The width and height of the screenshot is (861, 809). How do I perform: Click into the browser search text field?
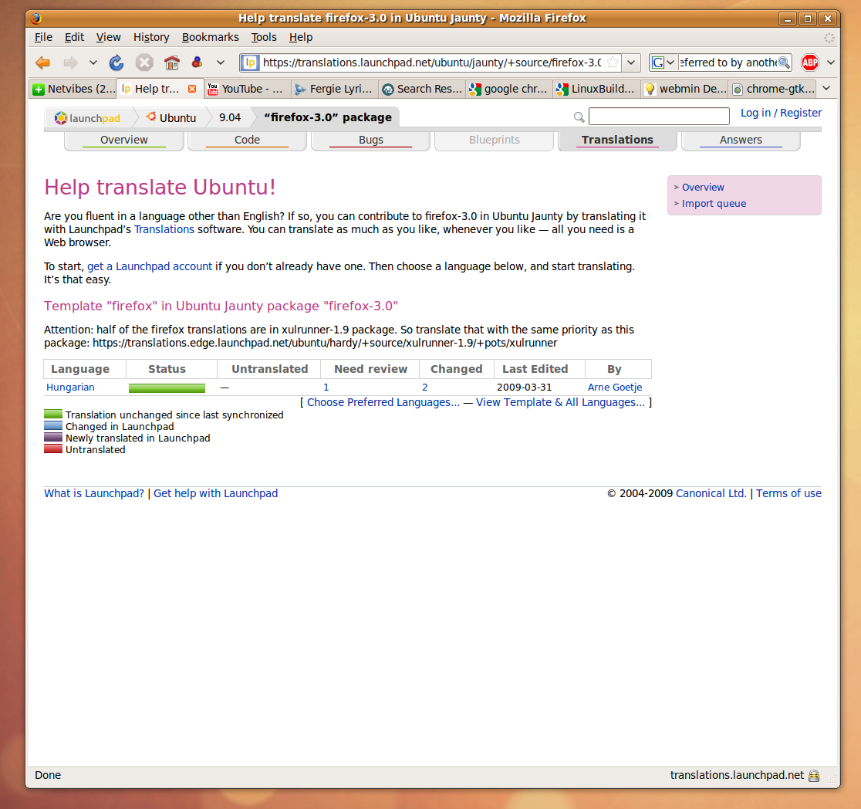pos(728,63)
